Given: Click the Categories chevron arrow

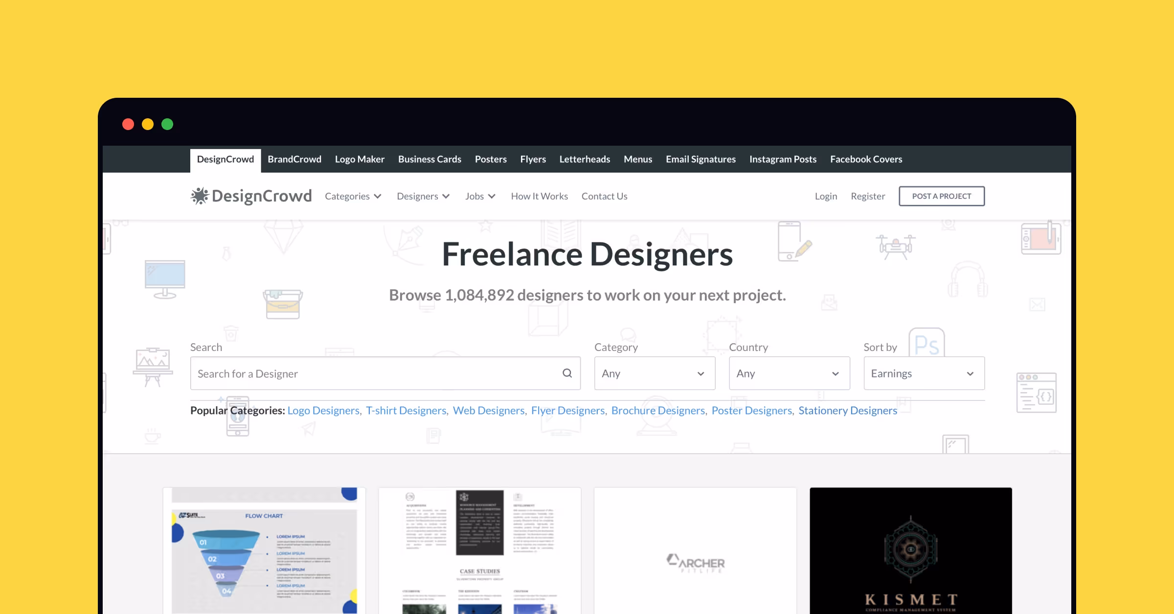Looking at the screenshot, I should tap(378, 197).
